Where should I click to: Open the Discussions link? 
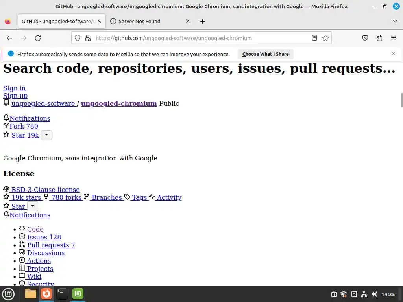point(46,253)
